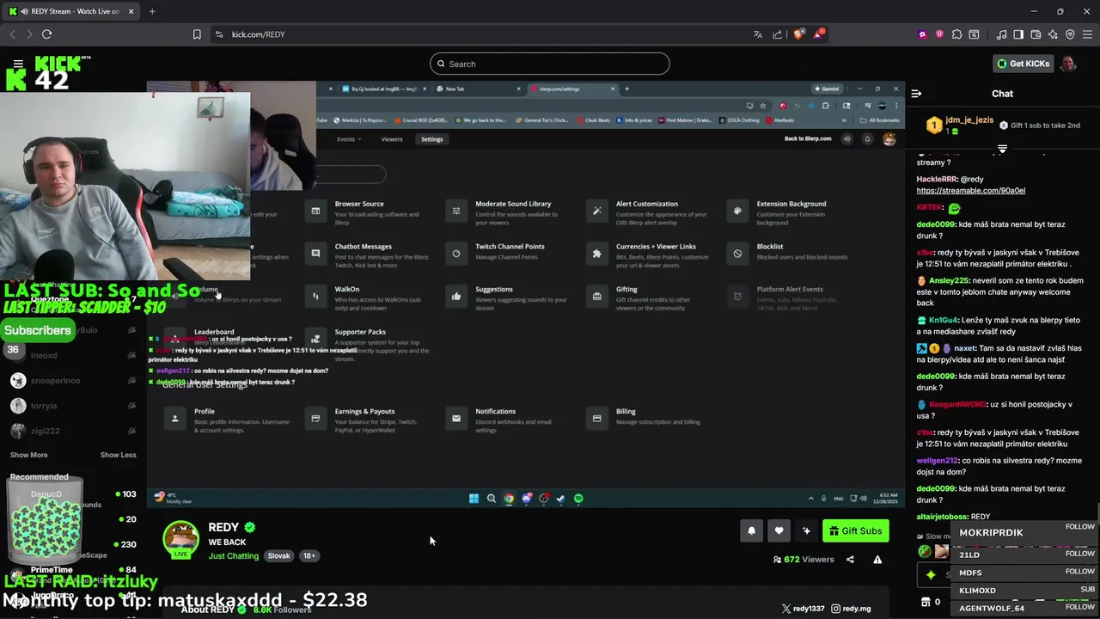
Task: Open the chat shop icon near 0
Action: point(926,602)
